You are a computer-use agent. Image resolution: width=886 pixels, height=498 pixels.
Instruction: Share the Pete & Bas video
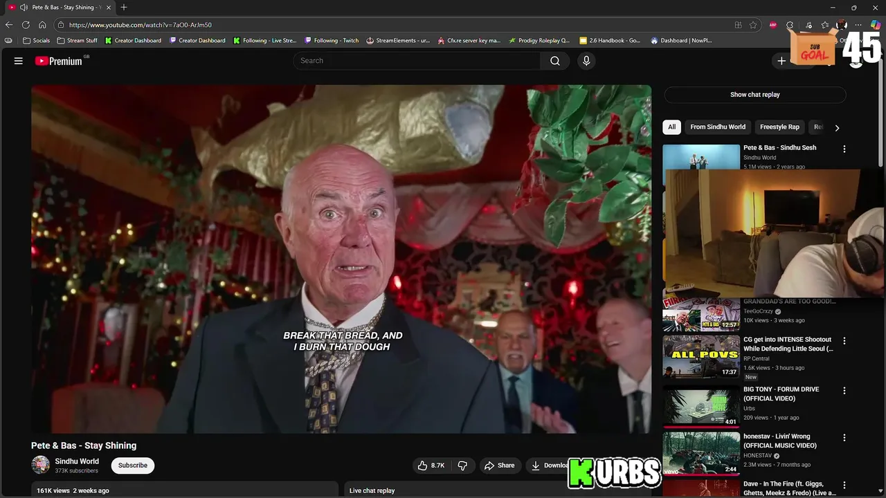tap(500, 465)
